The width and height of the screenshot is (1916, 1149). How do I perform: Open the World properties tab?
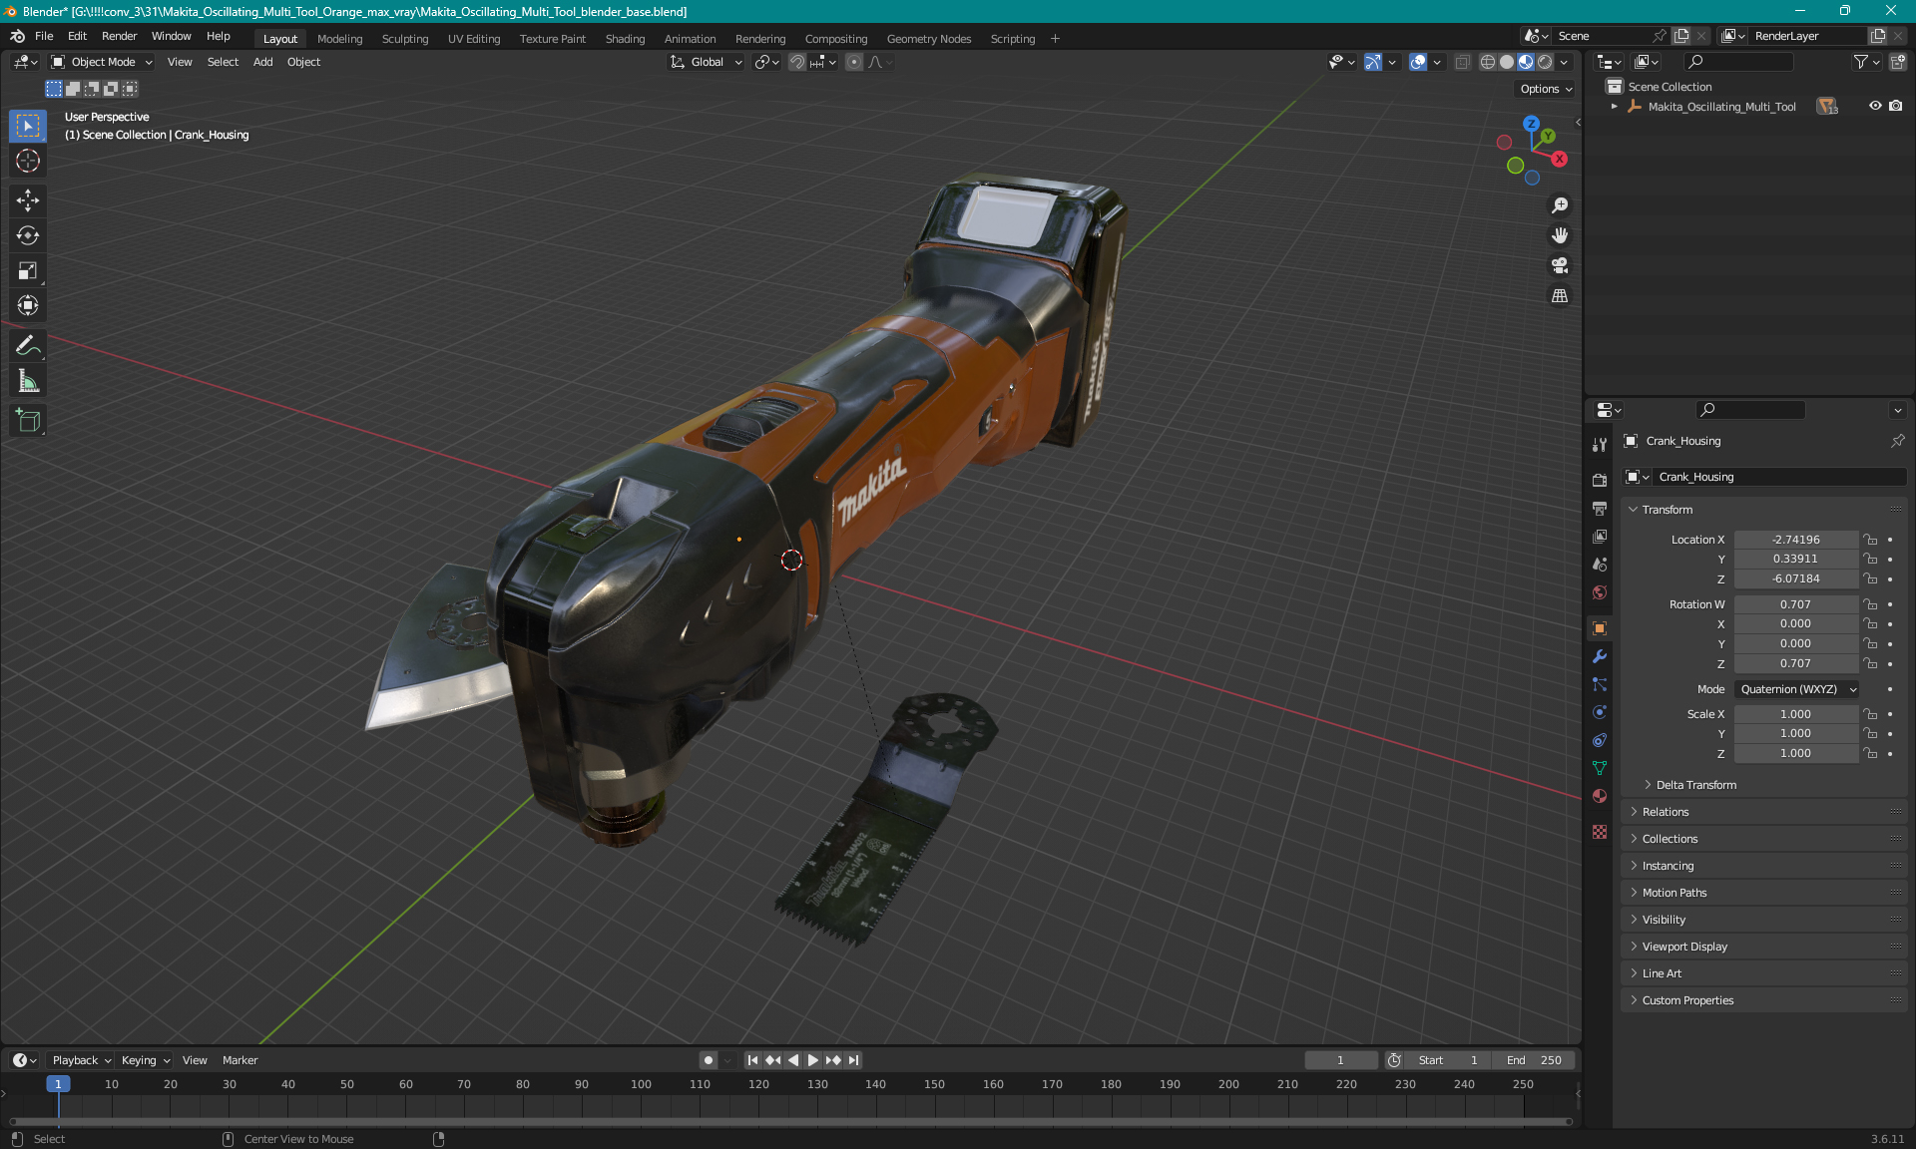[1600, 592]
